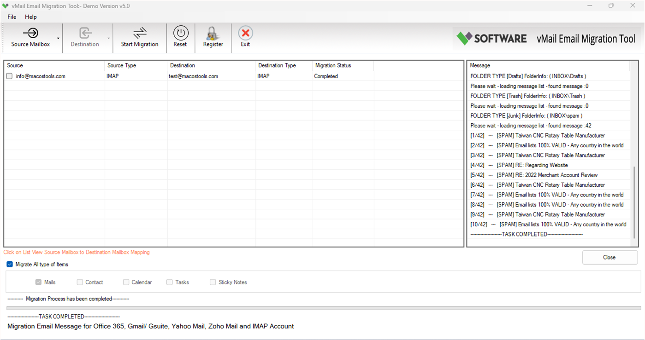Uncheck Migrate All type of Items
The width and height of the screenshot is (645, 340).
coord(9,264)
